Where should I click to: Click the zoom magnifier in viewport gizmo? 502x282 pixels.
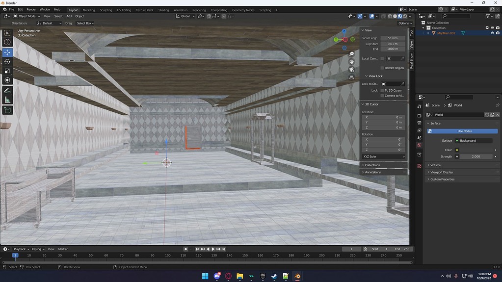tap(351, 54)
